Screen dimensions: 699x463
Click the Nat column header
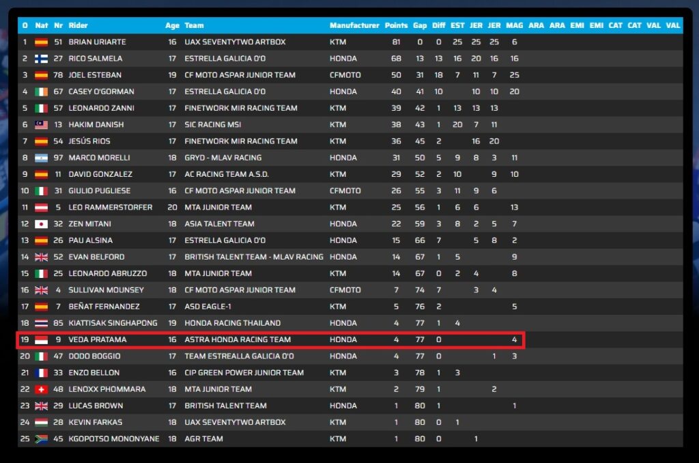coord(42,25)
